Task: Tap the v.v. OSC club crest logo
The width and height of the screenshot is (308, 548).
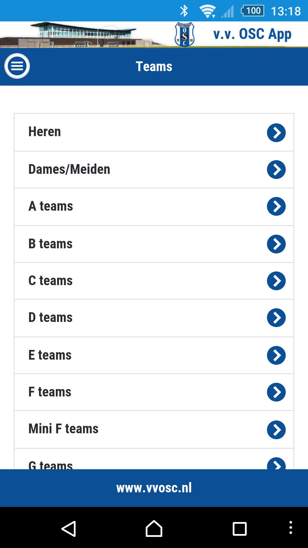Action: (x=184, y=35)
